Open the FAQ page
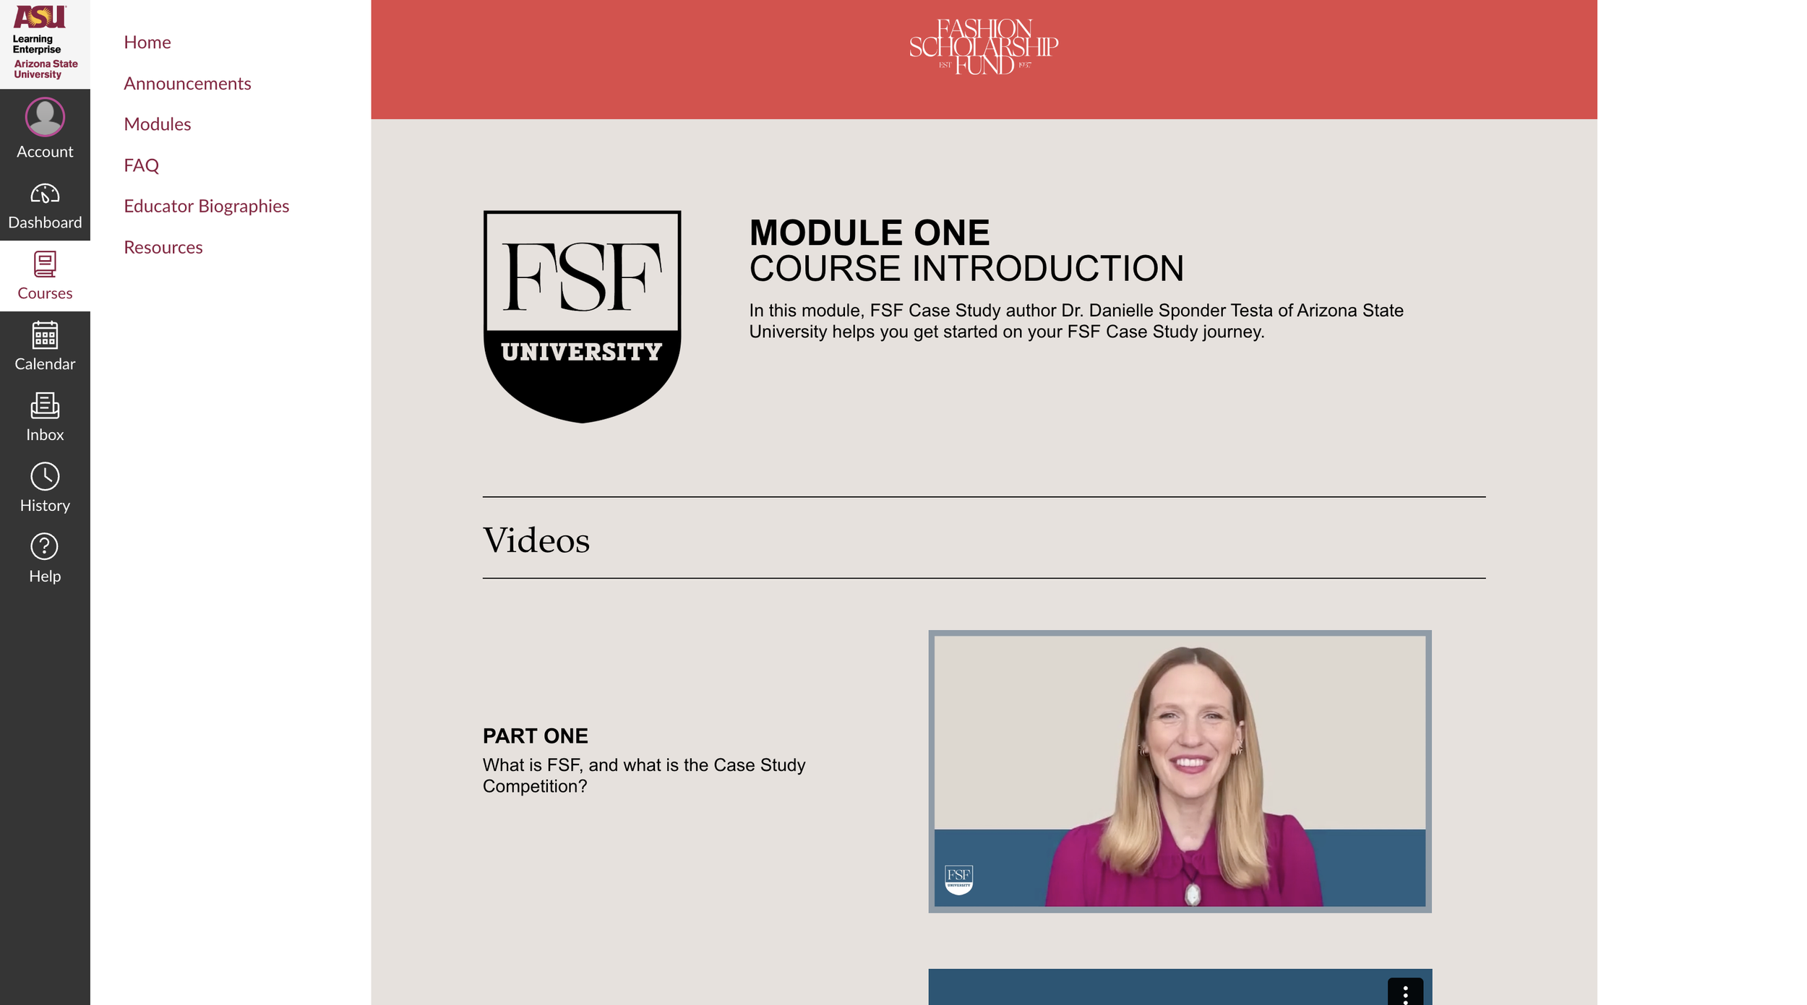1807x1005 pixels. (141, 165)
